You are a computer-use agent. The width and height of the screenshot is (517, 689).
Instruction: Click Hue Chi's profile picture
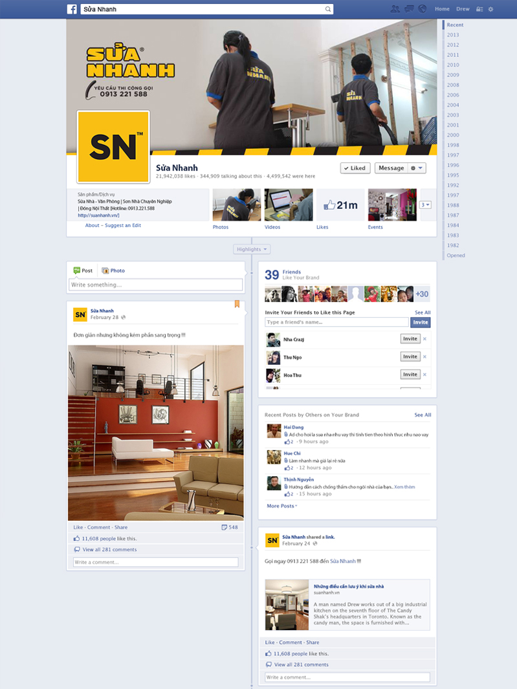click(x=274, y=457)
